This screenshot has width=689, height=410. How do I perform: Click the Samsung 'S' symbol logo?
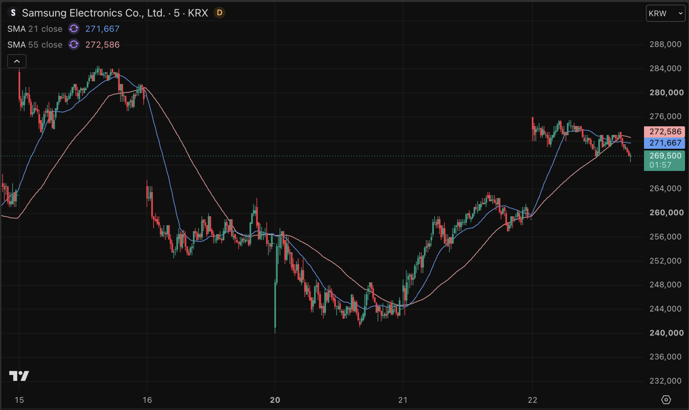click(13, 13)
